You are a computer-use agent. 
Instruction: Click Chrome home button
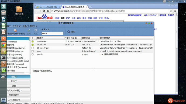[x=48, y=11]
